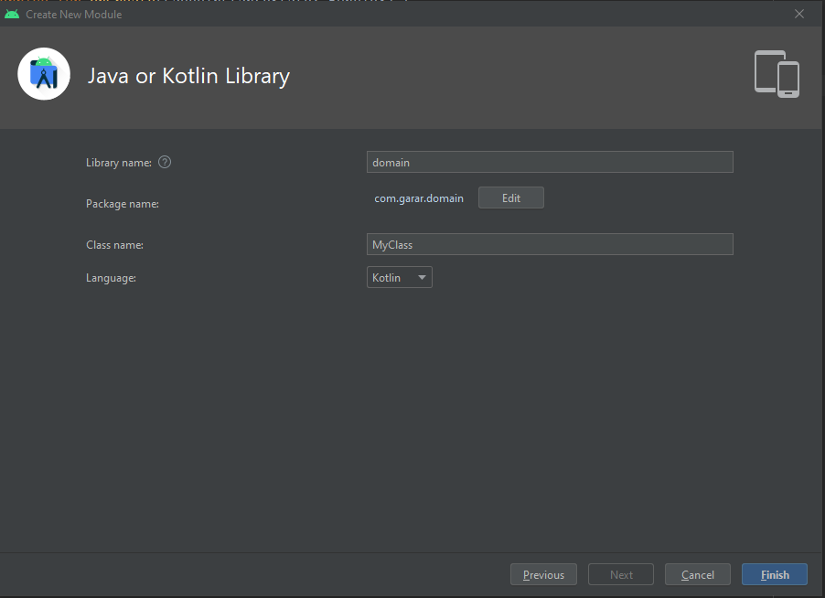Open the Language dropdown showing Kotlin
The height and width of the screenshot is (598, 825).
point(400,277)
